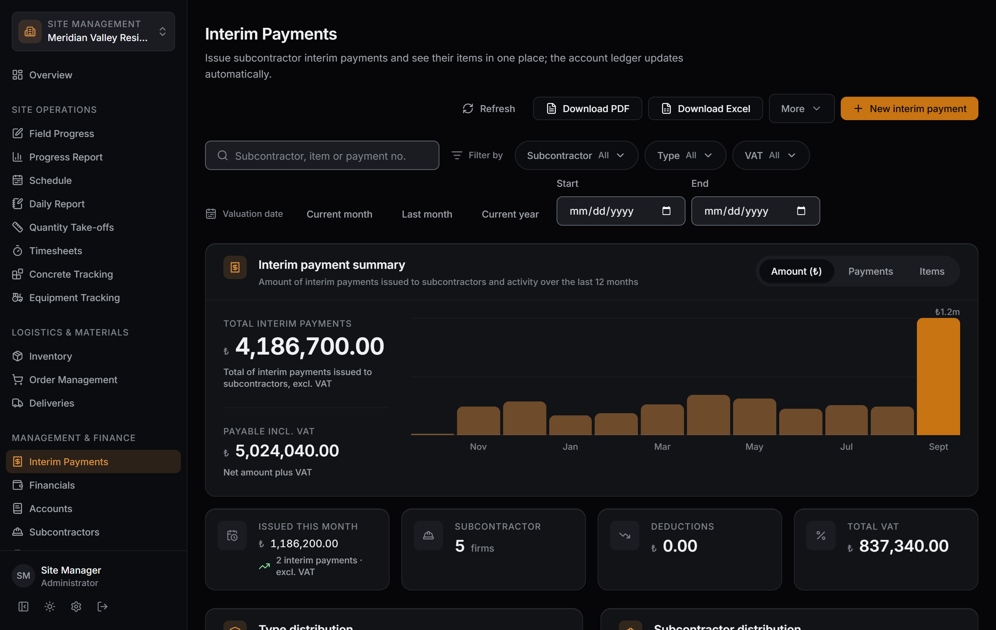996x630 pixels.
Task: Click the Inventory box icon
Action: (17, 356)
